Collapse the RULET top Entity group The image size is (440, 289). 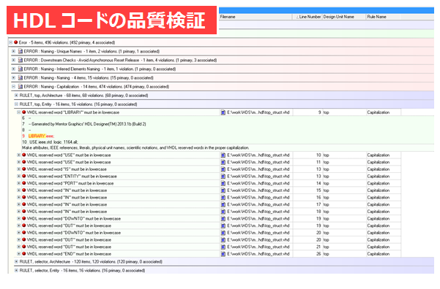pos(16,104)
